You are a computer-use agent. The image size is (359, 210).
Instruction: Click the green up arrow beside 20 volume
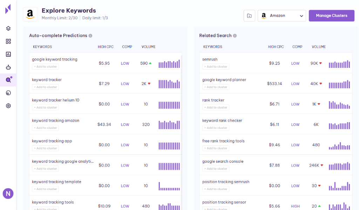coord(319,206)
